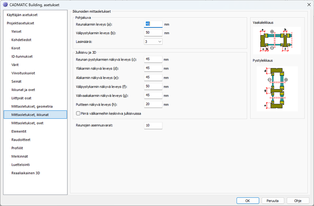314x206 pixels.
Task: Select Käyttäjän asetukset in the sidebar
Action: pyautogui.click(x=22, y=15)
